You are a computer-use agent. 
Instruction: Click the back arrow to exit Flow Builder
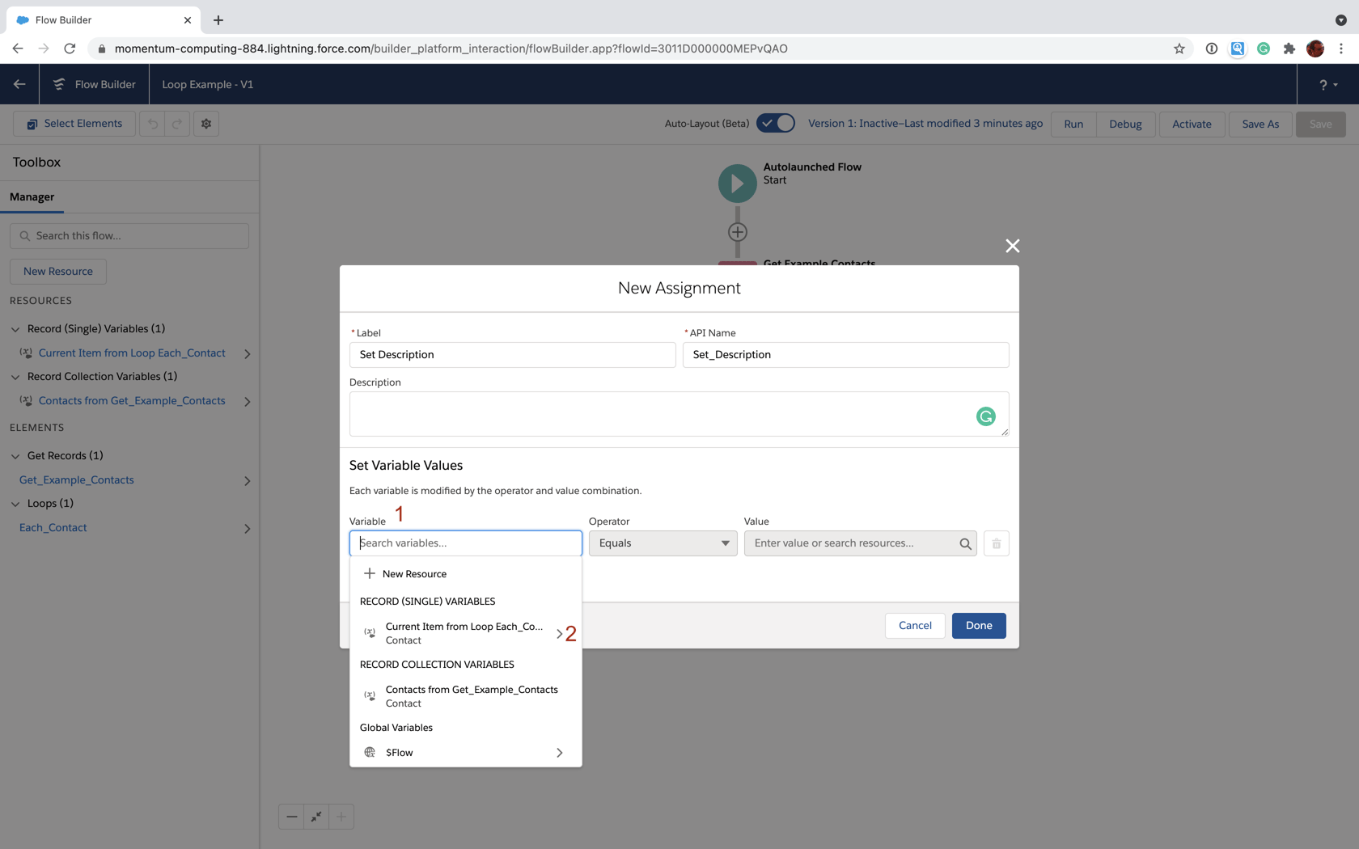(x=19, y=84)
